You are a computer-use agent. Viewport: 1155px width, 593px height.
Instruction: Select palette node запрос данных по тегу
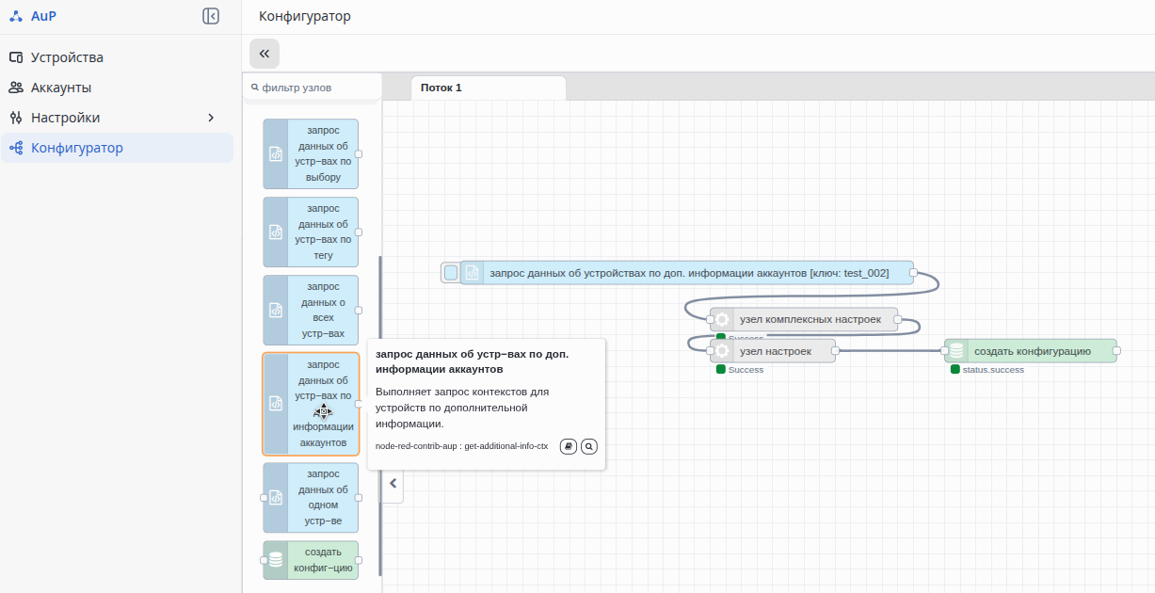(x=311, y=232)
